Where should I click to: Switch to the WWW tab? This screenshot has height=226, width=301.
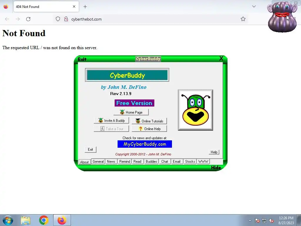203,162
